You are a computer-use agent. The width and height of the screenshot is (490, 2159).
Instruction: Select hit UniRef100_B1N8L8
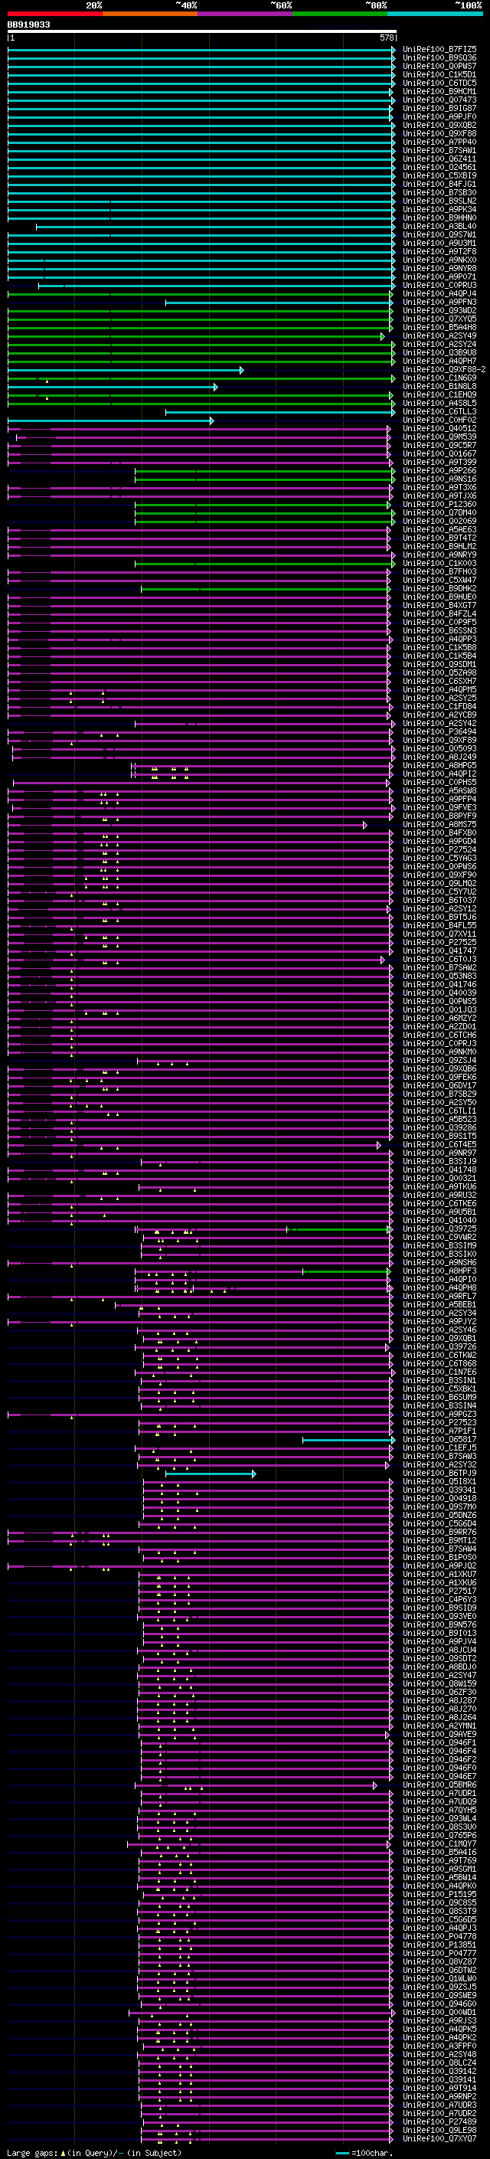pyautogui.click(x=439, y=386)
